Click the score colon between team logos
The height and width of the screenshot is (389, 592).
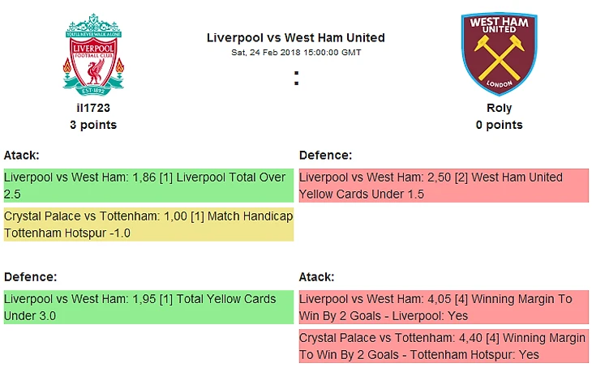pyautogui.click(x=296, y=79)
